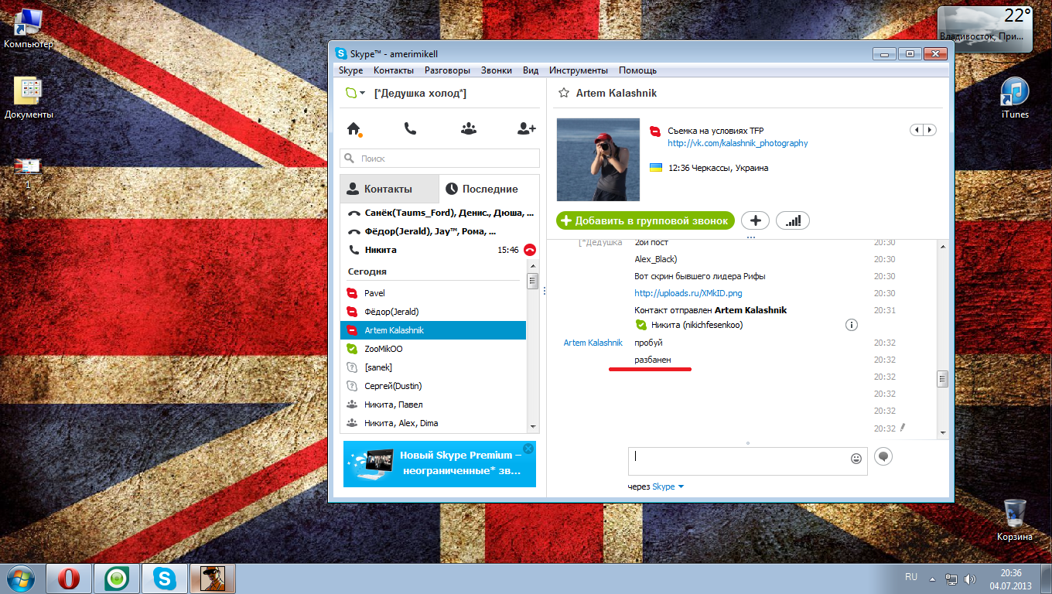End the call with Никита
1052x594 pixels.
tap(530, 250)
